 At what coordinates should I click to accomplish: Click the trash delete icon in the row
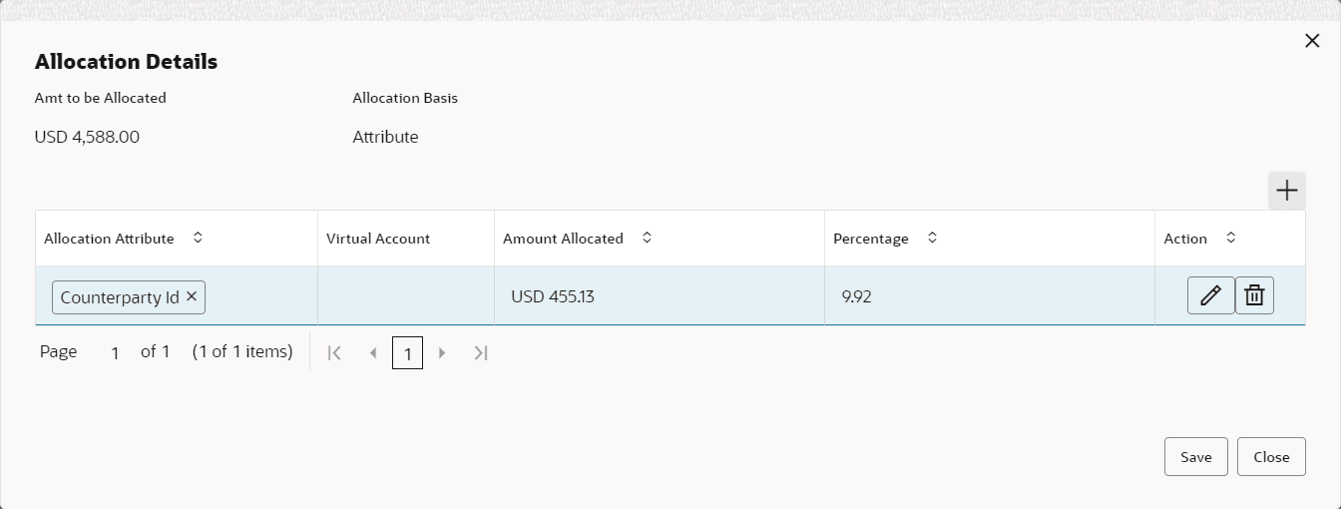[x=1254, y=295]
